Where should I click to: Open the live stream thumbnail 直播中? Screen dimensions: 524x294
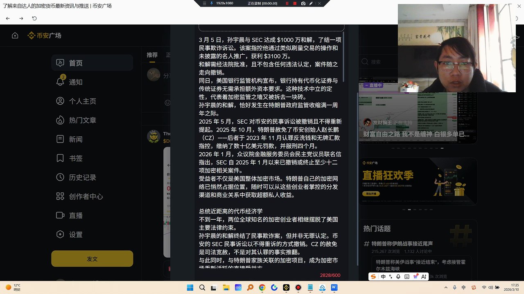pyautogui.click(x=418, y=110)
